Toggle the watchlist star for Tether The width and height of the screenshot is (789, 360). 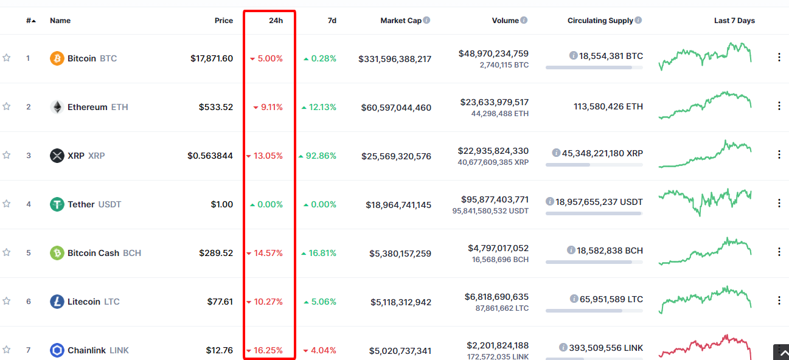pos(7,204)
